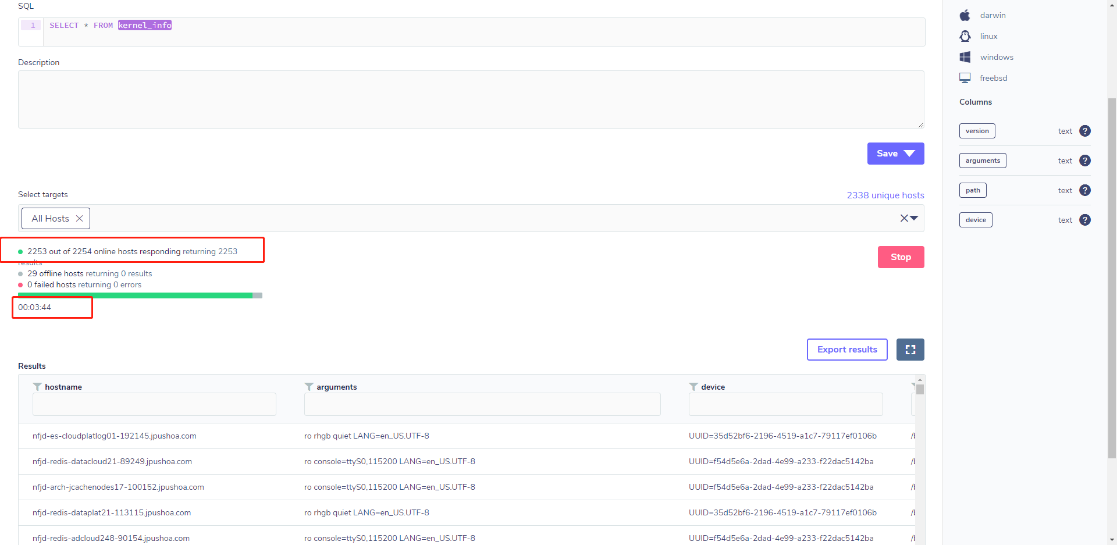This screenshot has width=1117, height=545.
Task: Select the windows platform icon
Action: point(965,57)
